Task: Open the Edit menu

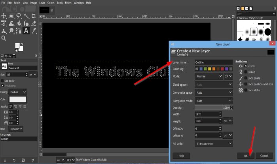Action: 9,3
